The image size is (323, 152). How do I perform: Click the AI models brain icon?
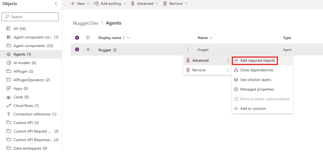(x=9, y=63)
